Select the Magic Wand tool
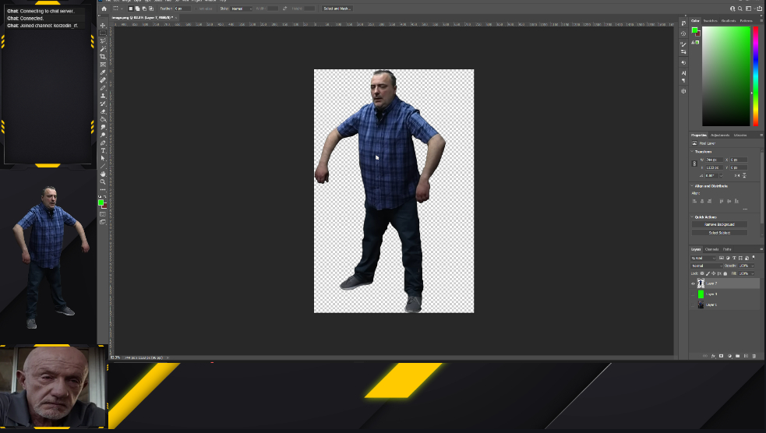This screenshot has height=433, width=766. (x=103, y=49)
